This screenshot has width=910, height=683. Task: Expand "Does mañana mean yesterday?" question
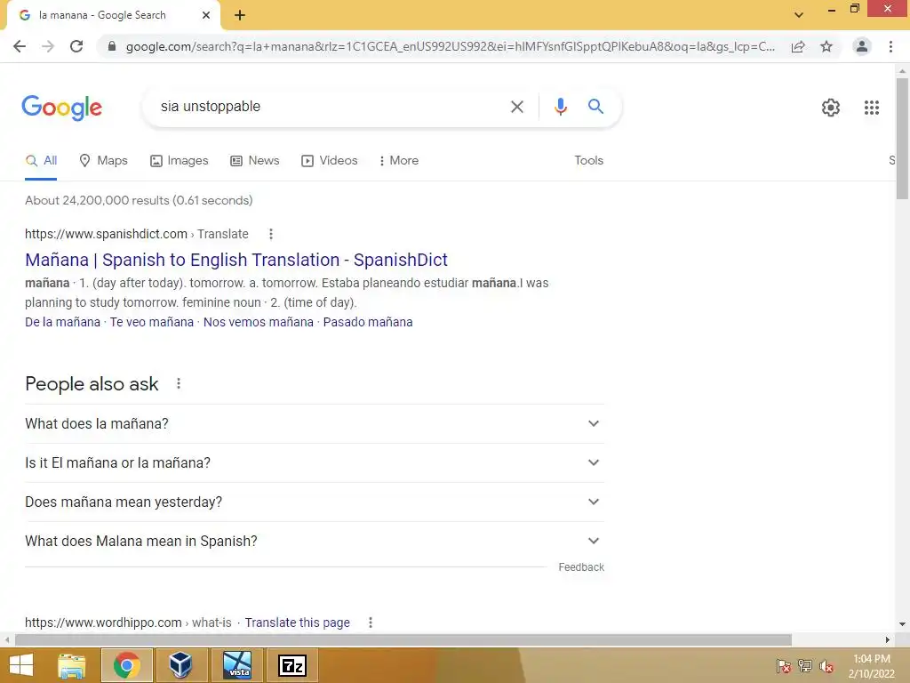click(x=315, y=502)
